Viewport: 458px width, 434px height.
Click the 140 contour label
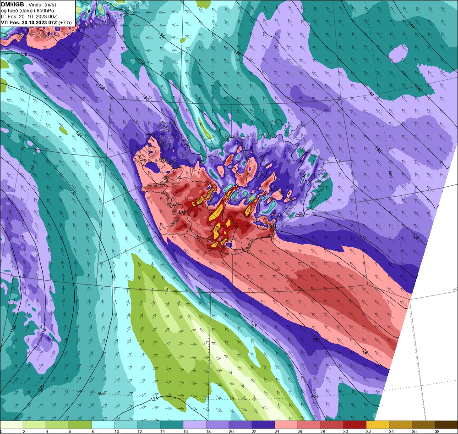371,93
